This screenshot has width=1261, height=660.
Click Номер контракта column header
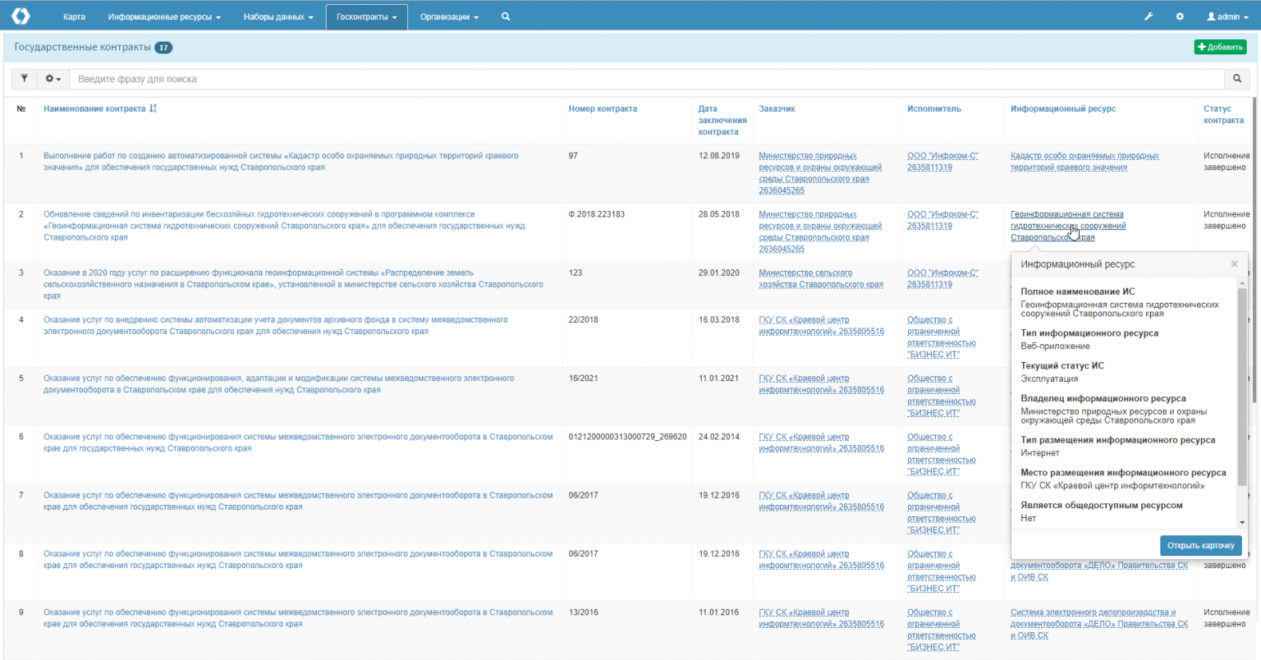point(603,108)
